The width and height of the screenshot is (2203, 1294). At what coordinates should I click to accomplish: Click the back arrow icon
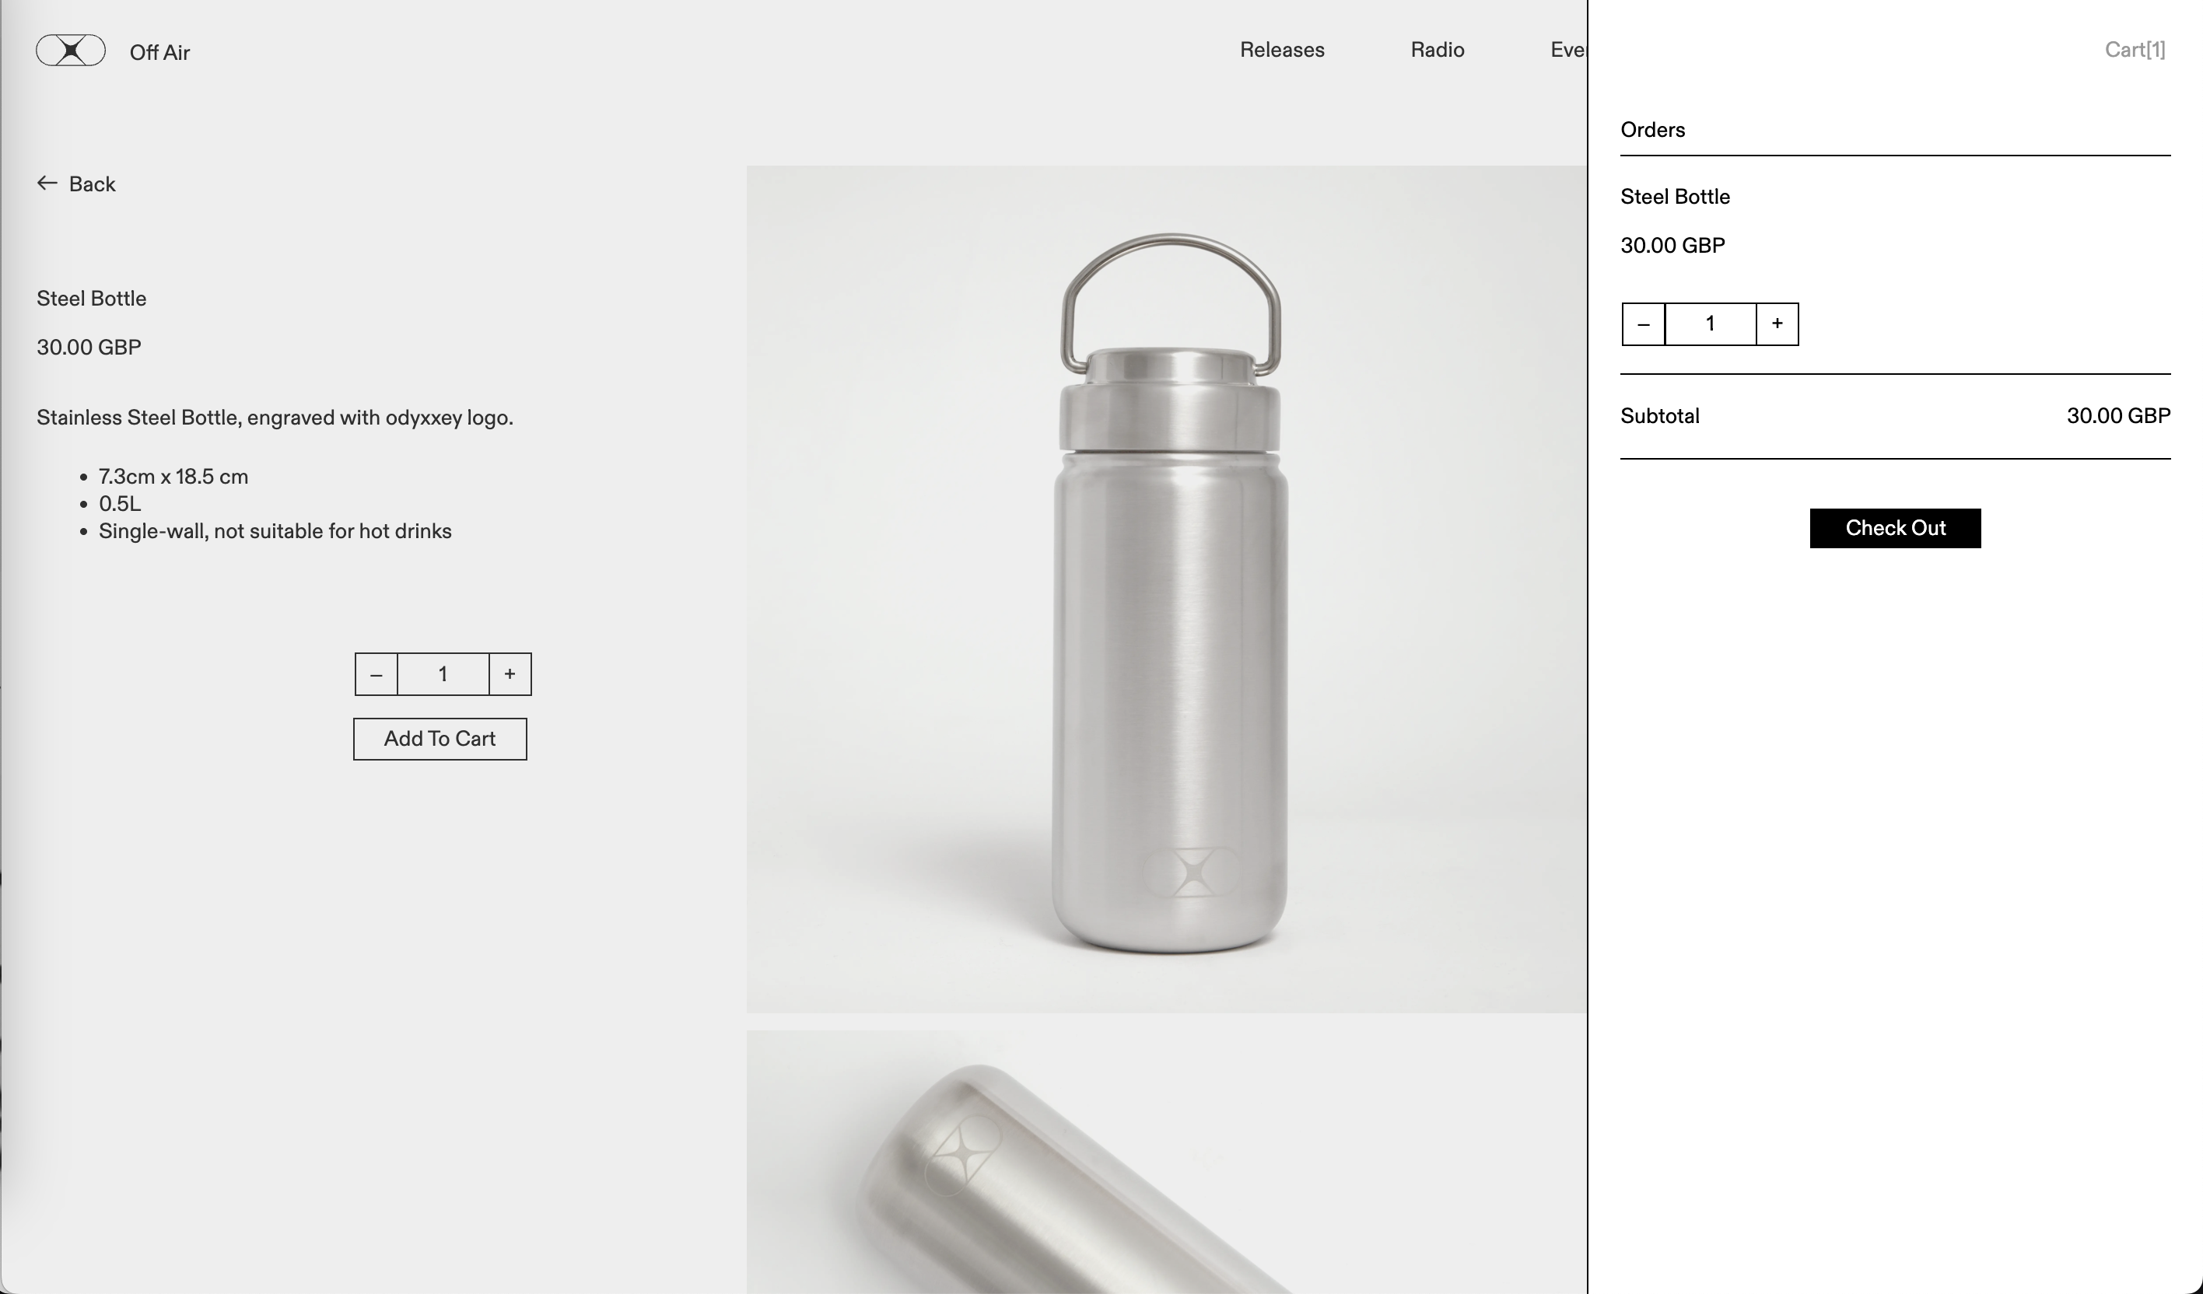click(47, 183)
